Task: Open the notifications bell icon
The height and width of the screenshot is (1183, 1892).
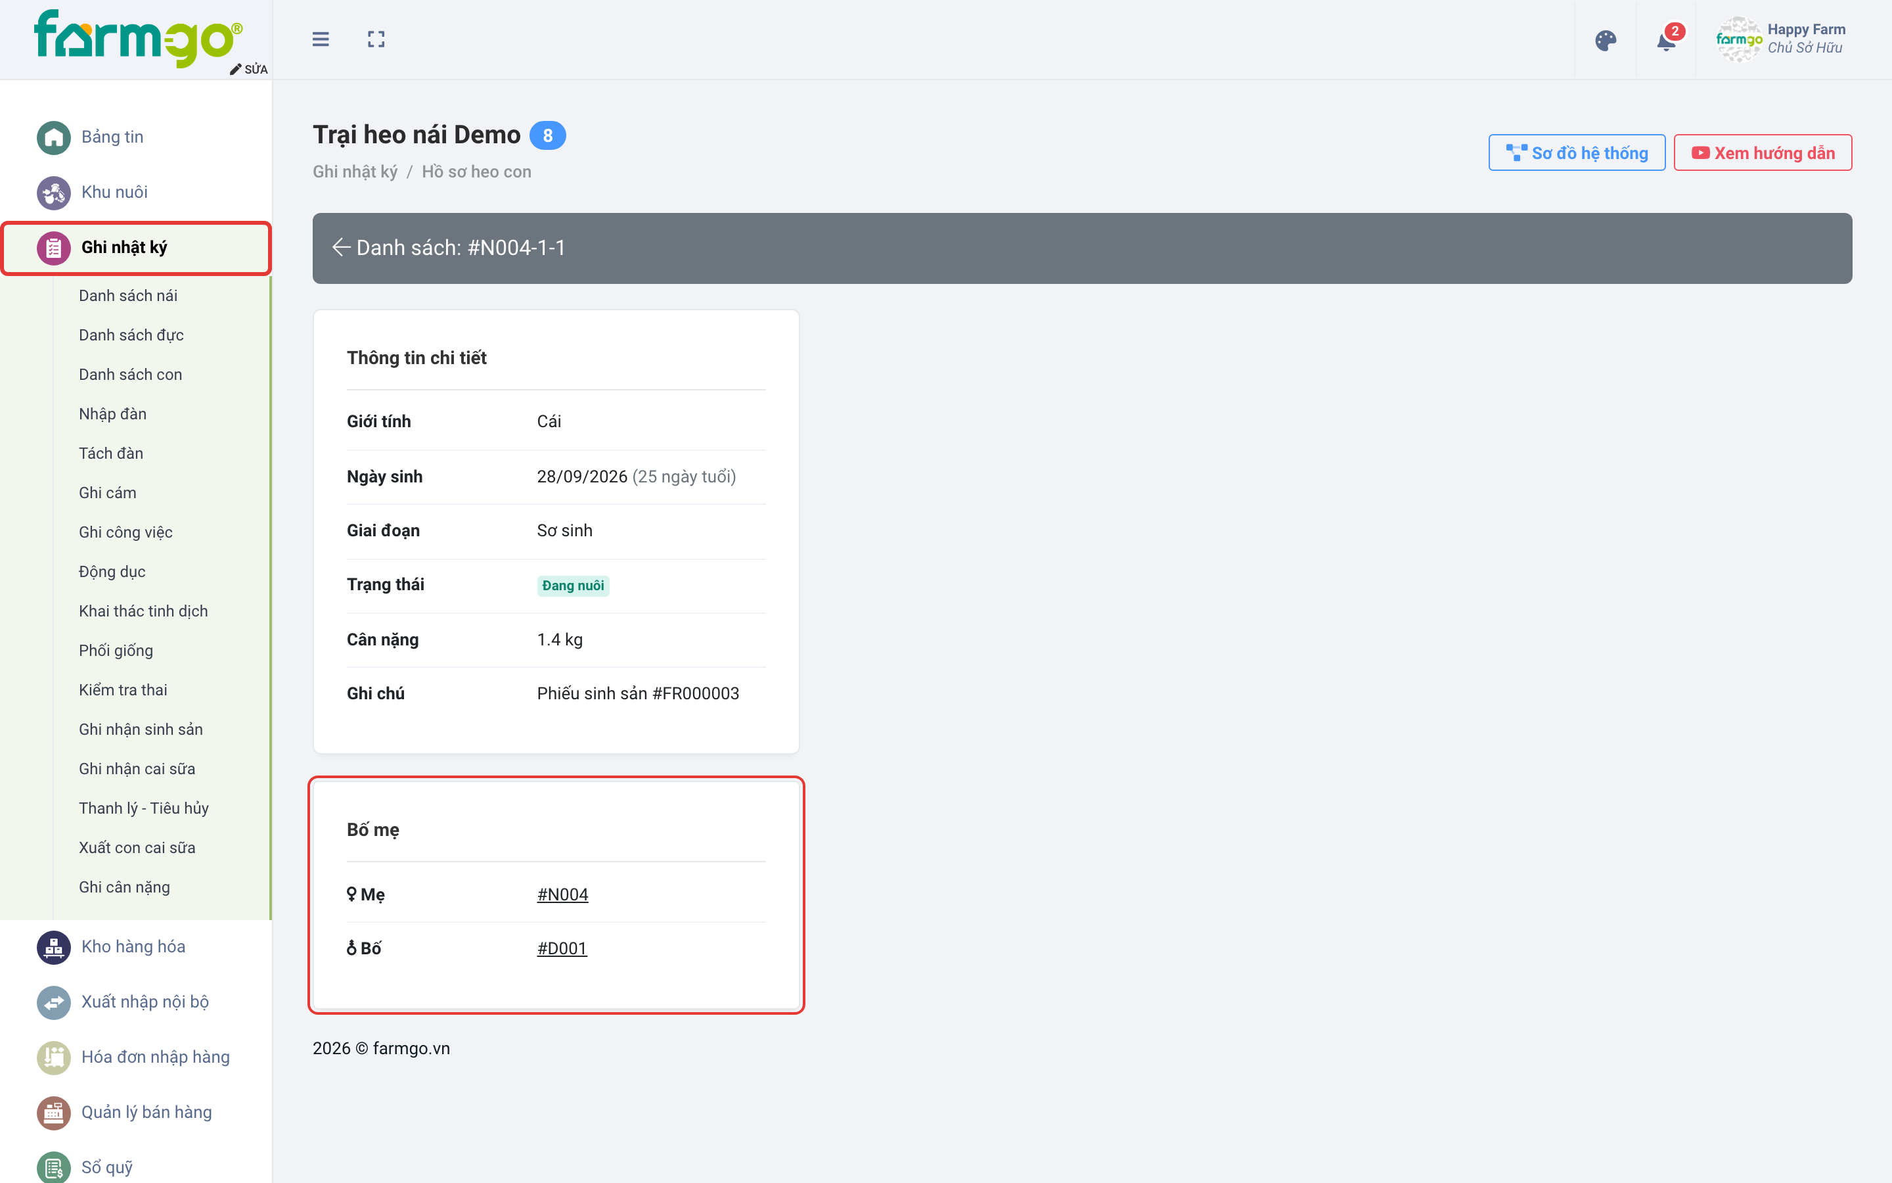Action: pyautogui.click(x=1666, y=41)
